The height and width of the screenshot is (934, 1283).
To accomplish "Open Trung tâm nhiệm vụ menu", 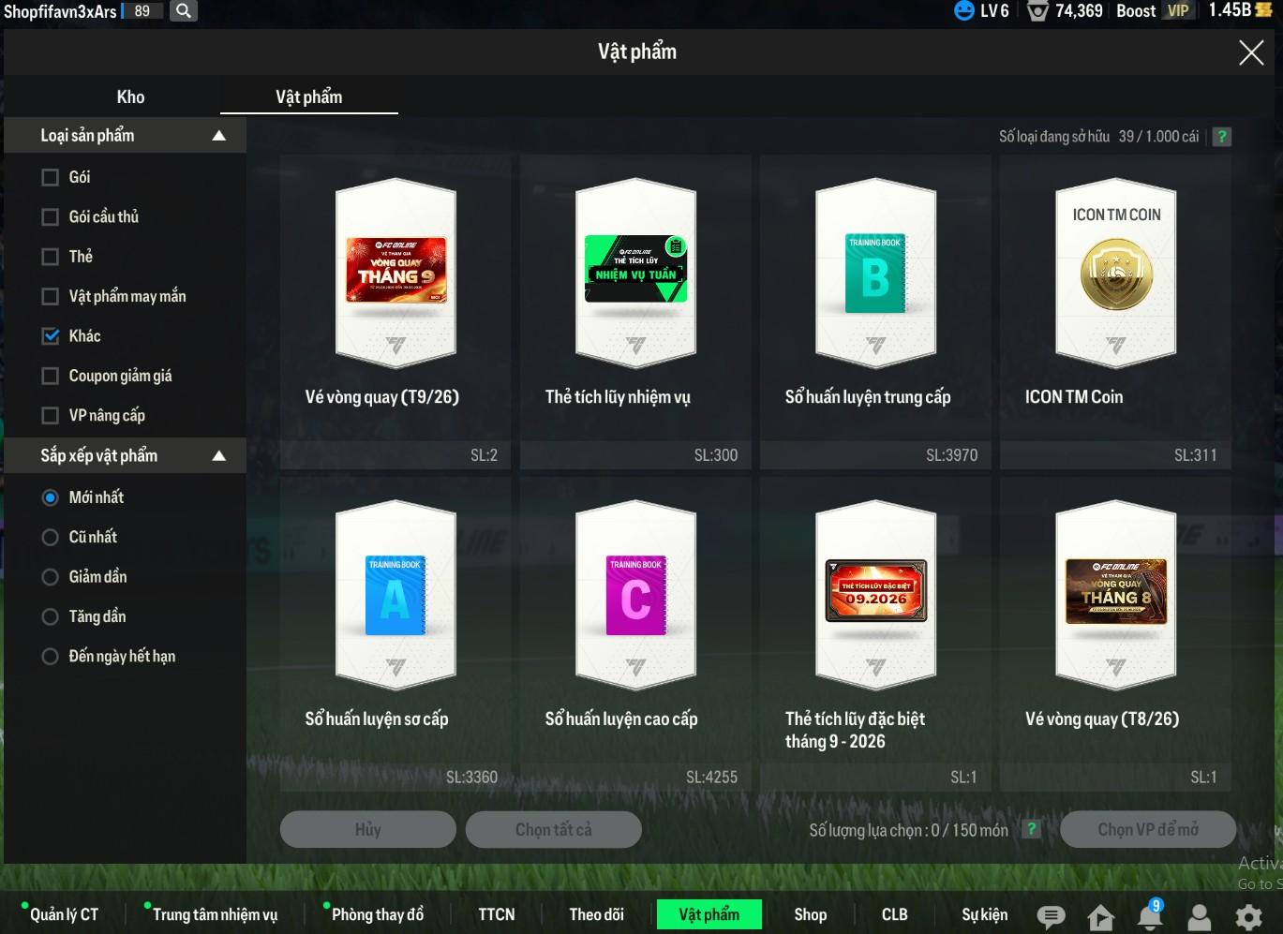I will point(215,914).
